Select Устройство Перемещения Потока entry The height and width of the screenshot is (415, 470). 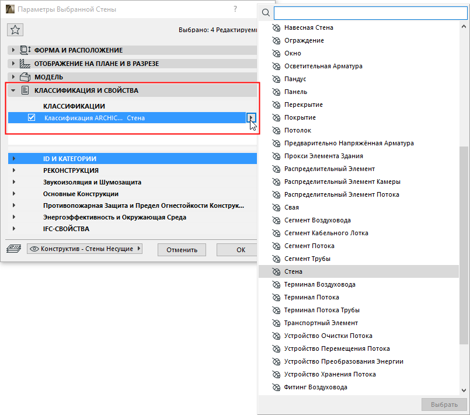[359, 348]
